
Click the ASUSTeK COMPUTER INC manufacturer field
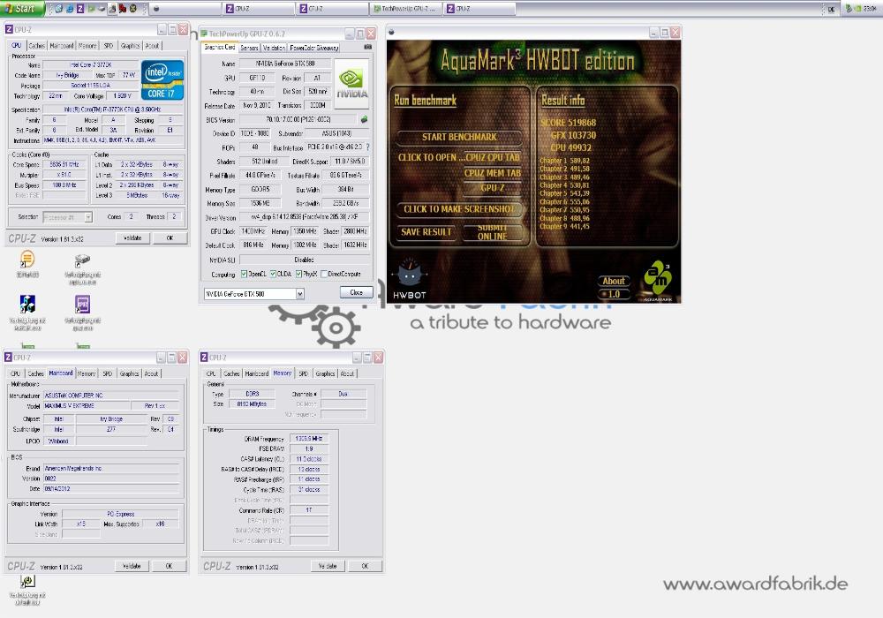pos(111,396)
